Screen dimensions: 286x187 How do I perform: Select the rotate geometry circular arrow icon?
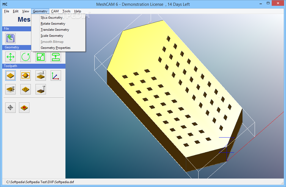pyautogui.click(x=26, y=57)
